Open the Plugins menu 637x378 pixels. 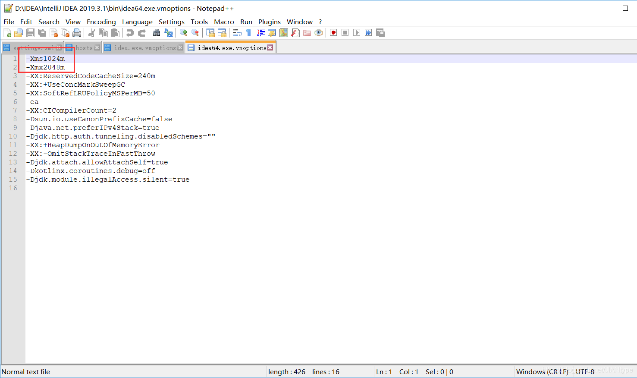pyautogui.click(x=270, y=22)
